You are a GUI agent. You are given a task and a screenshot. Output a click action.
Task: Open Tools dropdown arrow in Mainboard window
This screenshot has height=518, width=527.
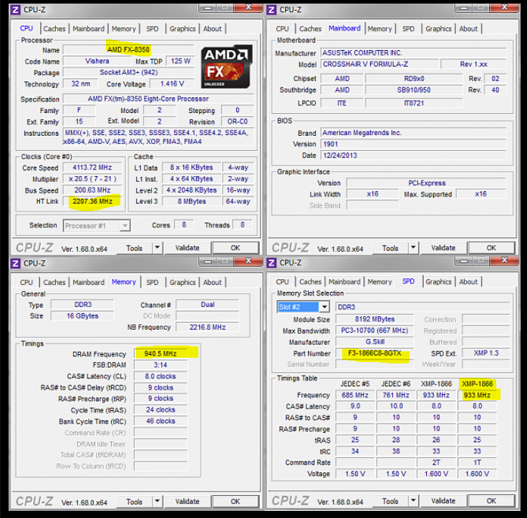point(413,248)
